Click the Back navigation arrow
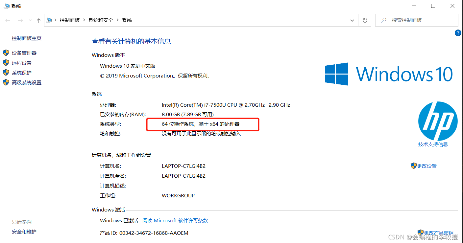 [x=8, y=20]
